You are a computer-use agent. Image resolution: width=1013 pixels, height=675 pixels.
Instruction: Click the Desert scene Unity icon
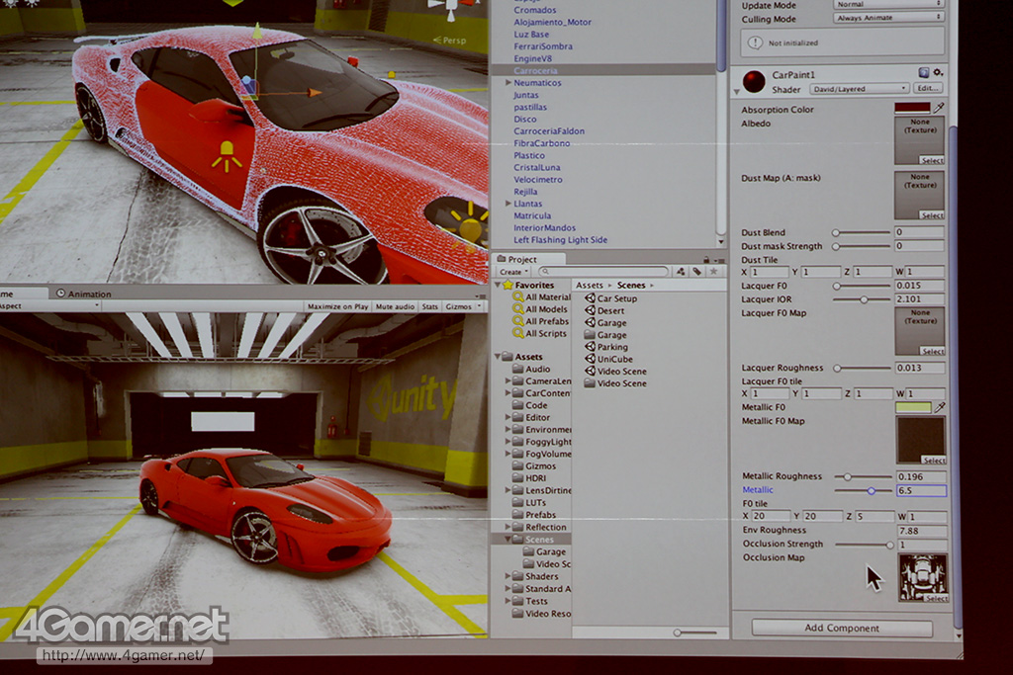590,310
